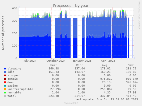Click dead average value 20.13u
Screen dimensions: 142x106
pos(107,82)
